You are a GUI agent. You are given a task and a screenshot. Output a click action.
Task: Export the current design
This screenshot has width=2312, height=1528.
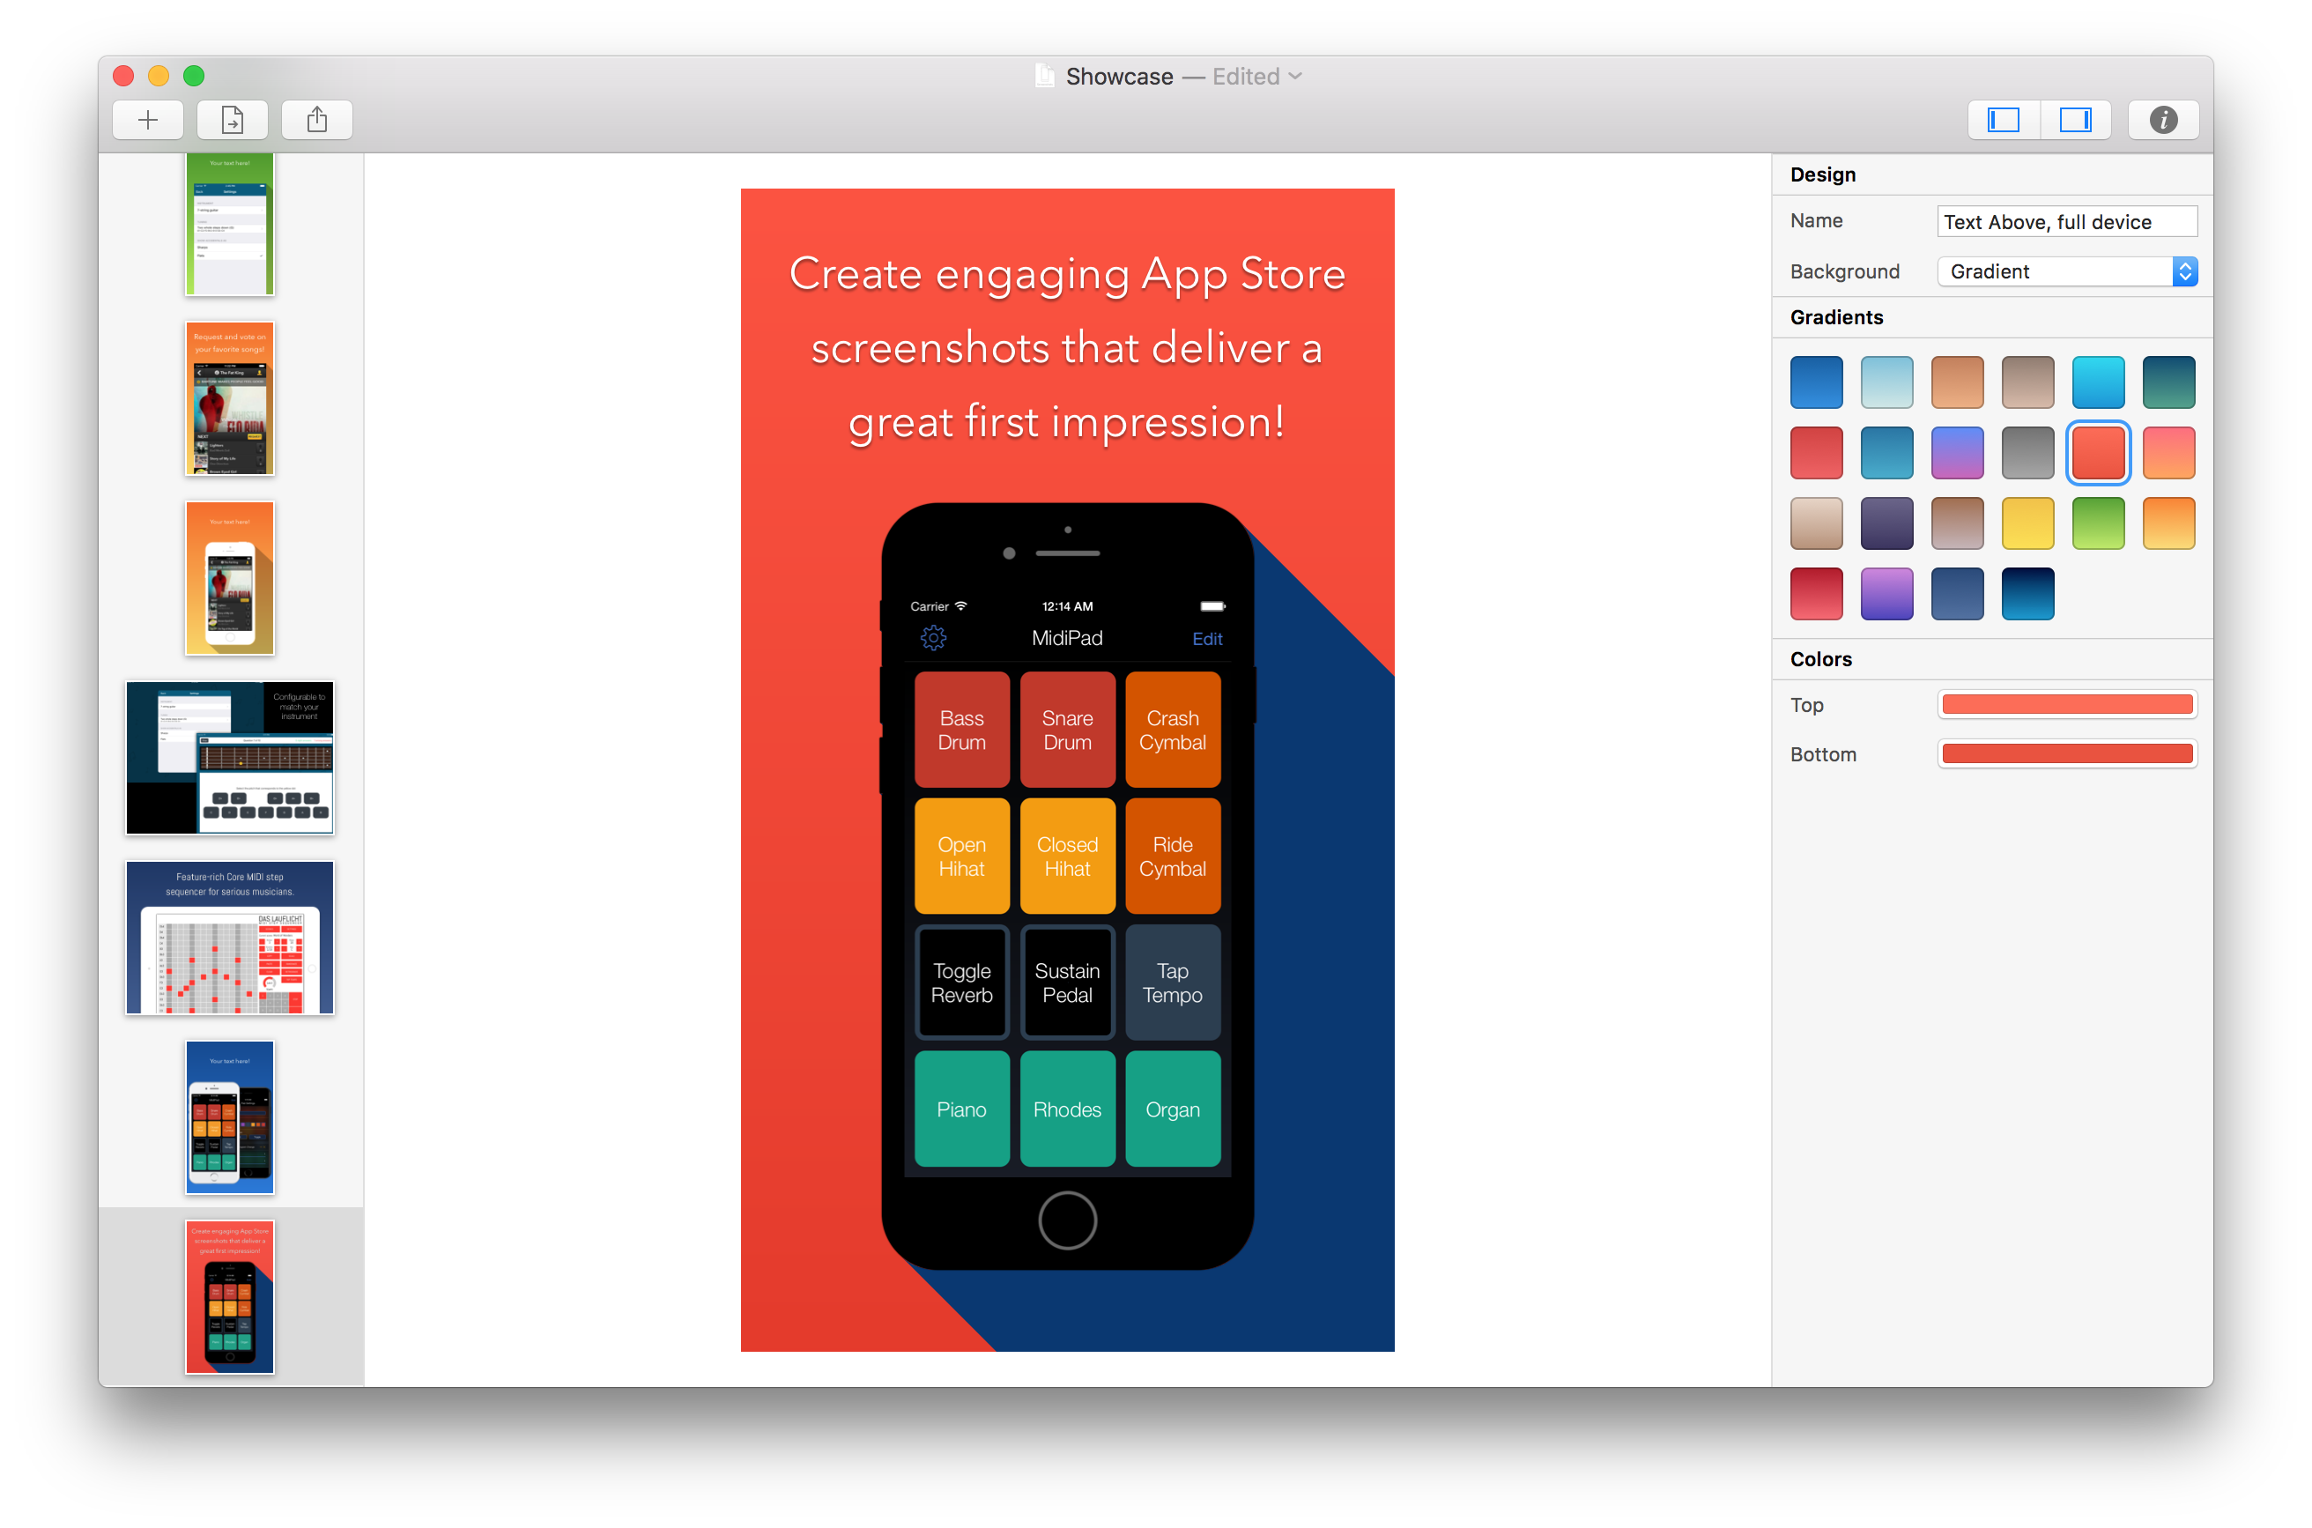[232, 119]
